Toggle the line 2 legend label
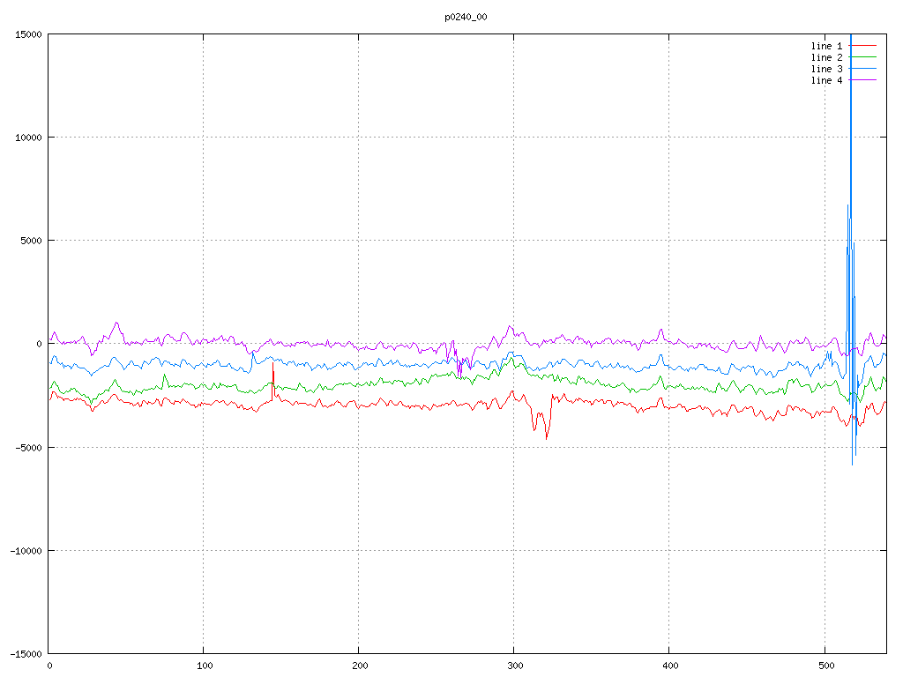Screen dimensions: 903x677 [826, 57]
